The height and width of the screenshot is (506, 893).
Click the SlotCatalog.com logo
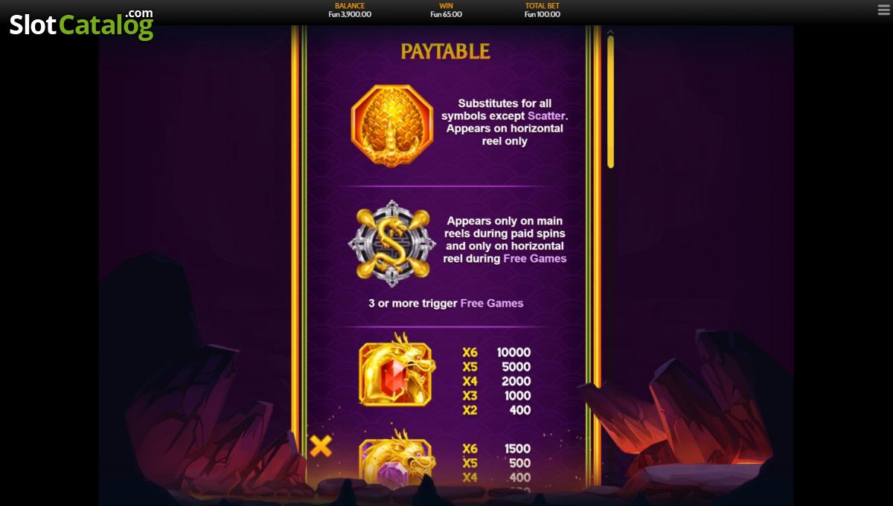(x=81, y=25)
